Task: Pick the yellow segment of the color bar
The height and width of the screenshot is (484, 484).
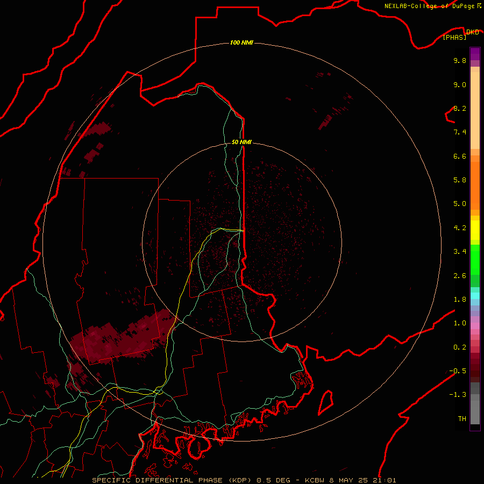Action: (475, 230)
